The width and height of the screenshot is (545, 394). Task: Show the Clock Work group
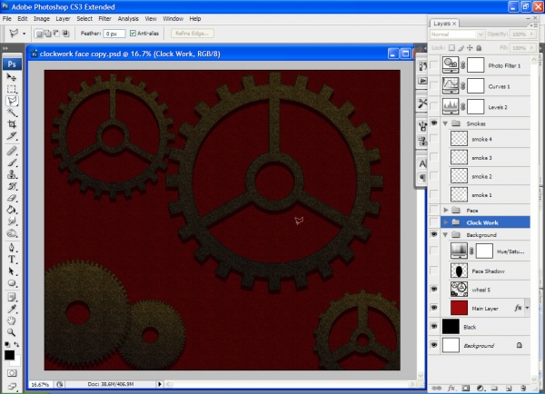[x=434, y=222]
